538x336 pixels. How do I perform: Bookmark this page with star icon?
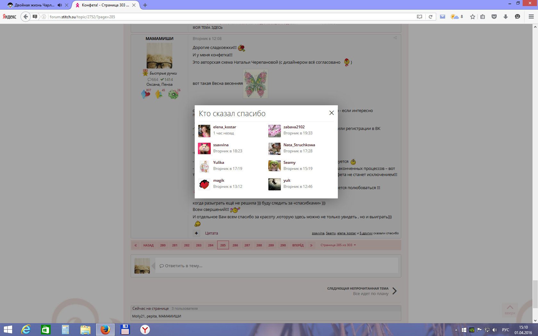click(472, 17)
